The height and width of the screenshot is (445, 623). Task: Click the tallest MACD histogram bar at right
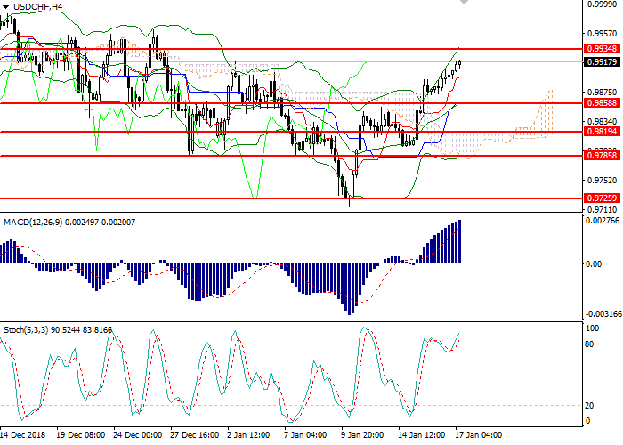coord(459,241)
